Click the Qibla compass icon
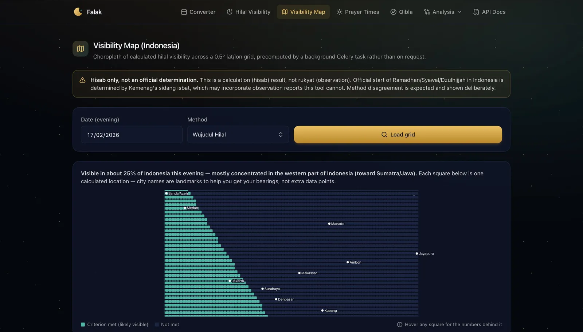The height and width of the screenshot is (332, 583). tap(393, 12)
